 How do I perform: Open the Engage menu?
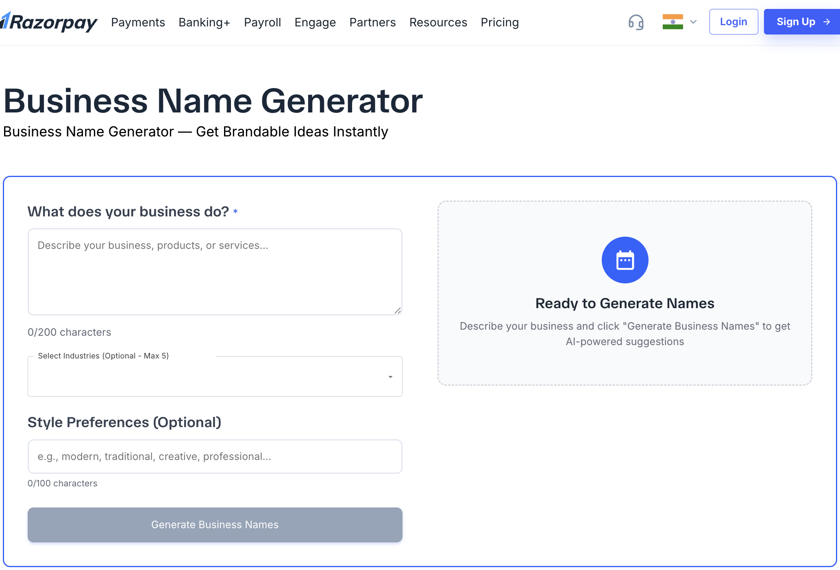[315, 22]
